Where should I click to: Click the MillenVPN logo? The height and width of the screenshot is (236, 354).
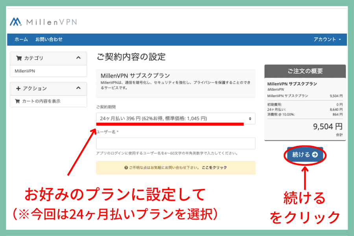[x=43, y=22]
